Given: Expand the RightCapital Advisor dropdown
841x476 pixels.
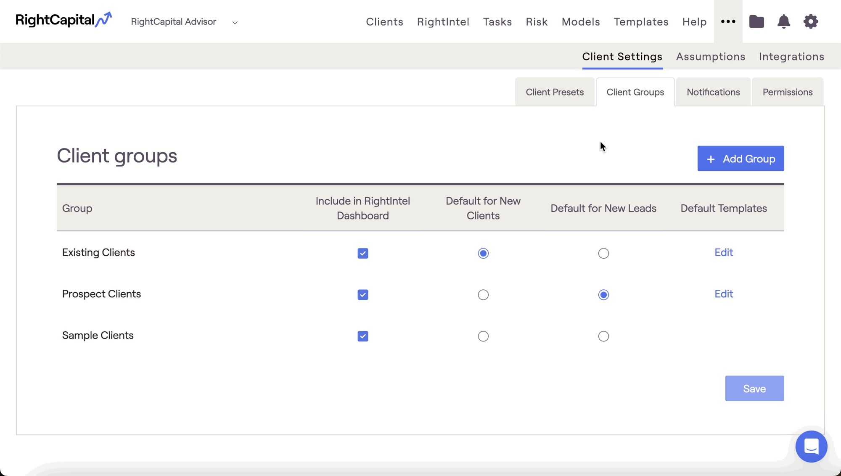Looking at the screenshot, I should 184,22.
